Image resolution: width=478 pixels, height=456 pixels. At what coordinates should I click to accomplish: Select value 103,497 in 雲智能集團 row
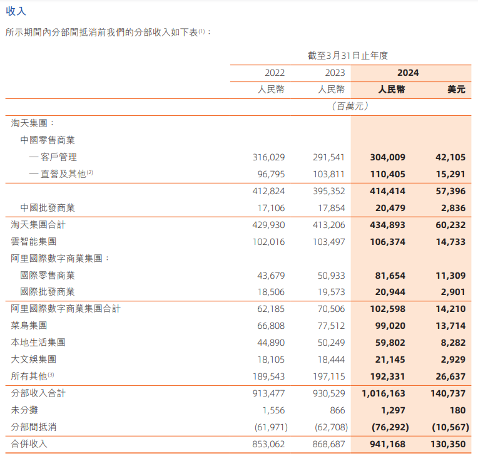click(x=329, y=242)
